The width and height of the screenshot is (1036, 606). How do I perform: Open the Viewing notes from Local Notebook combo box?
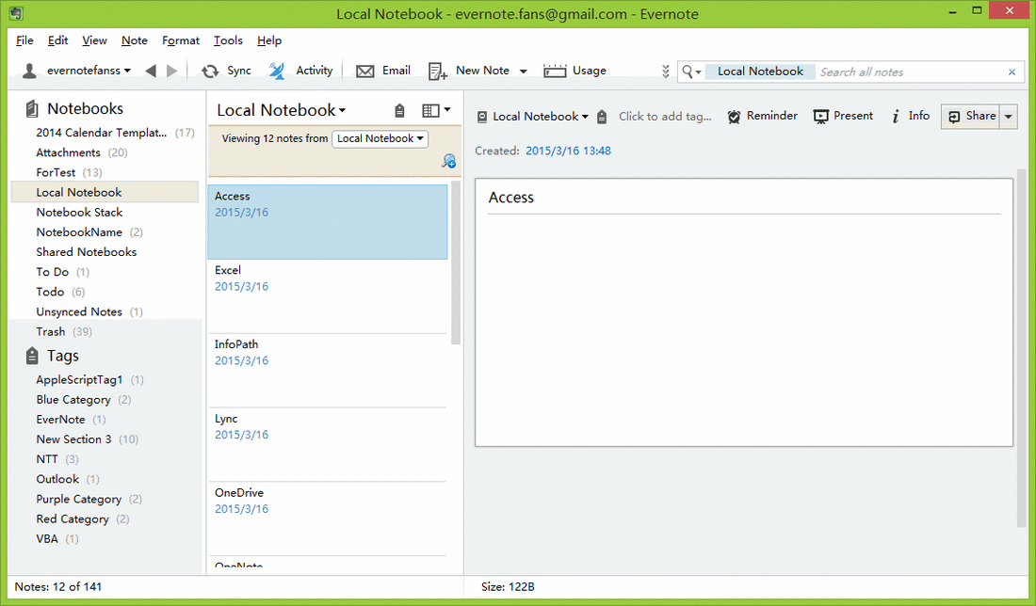coord(380,138)
